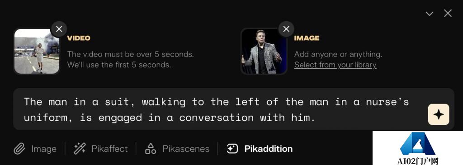463x165 pixels.
Task: Click the VIDEO section label
Action: click(x=79, y=38)
